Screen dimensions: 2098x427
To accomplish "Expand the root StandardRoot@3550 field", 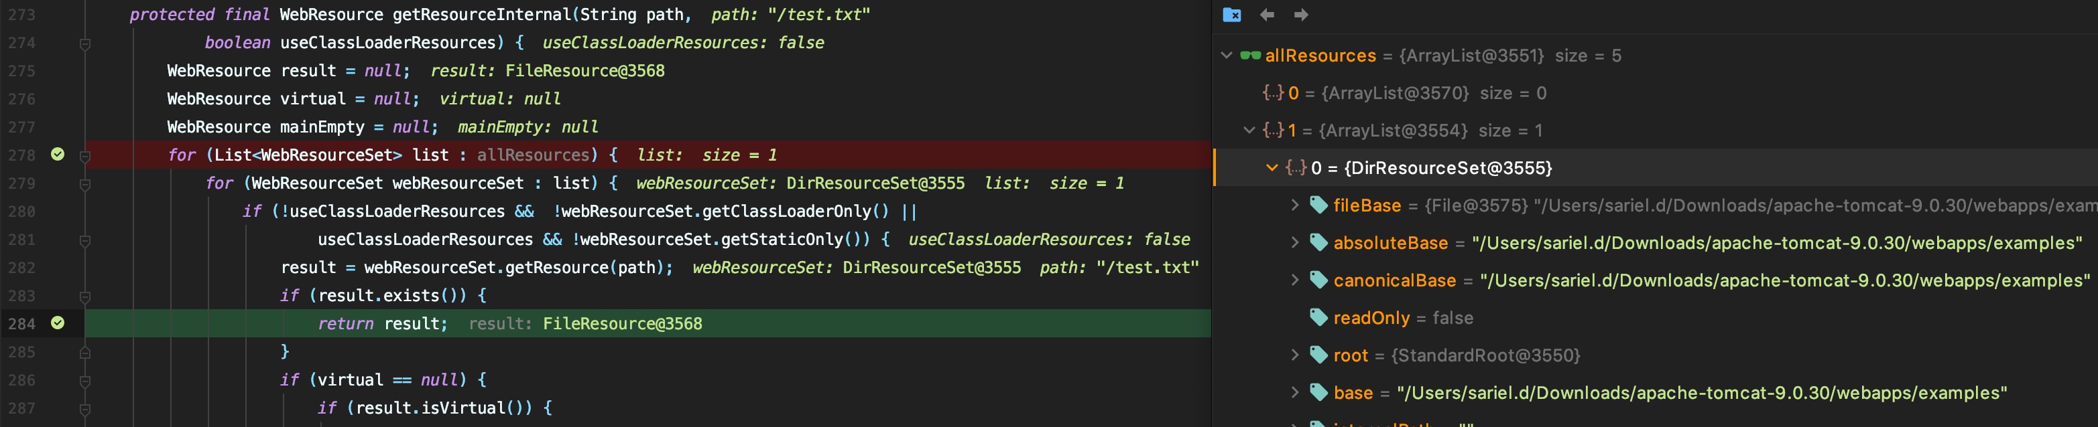I will click(x=1295, y=355).
